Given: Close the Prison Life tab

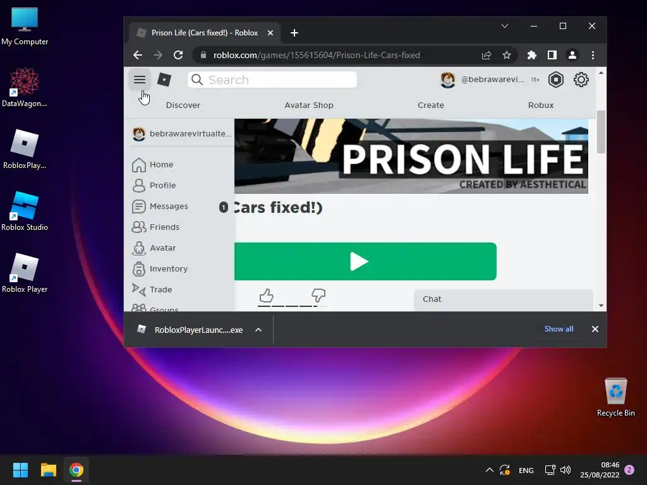Looking at the screenshot, I should [x=270, y=33].
